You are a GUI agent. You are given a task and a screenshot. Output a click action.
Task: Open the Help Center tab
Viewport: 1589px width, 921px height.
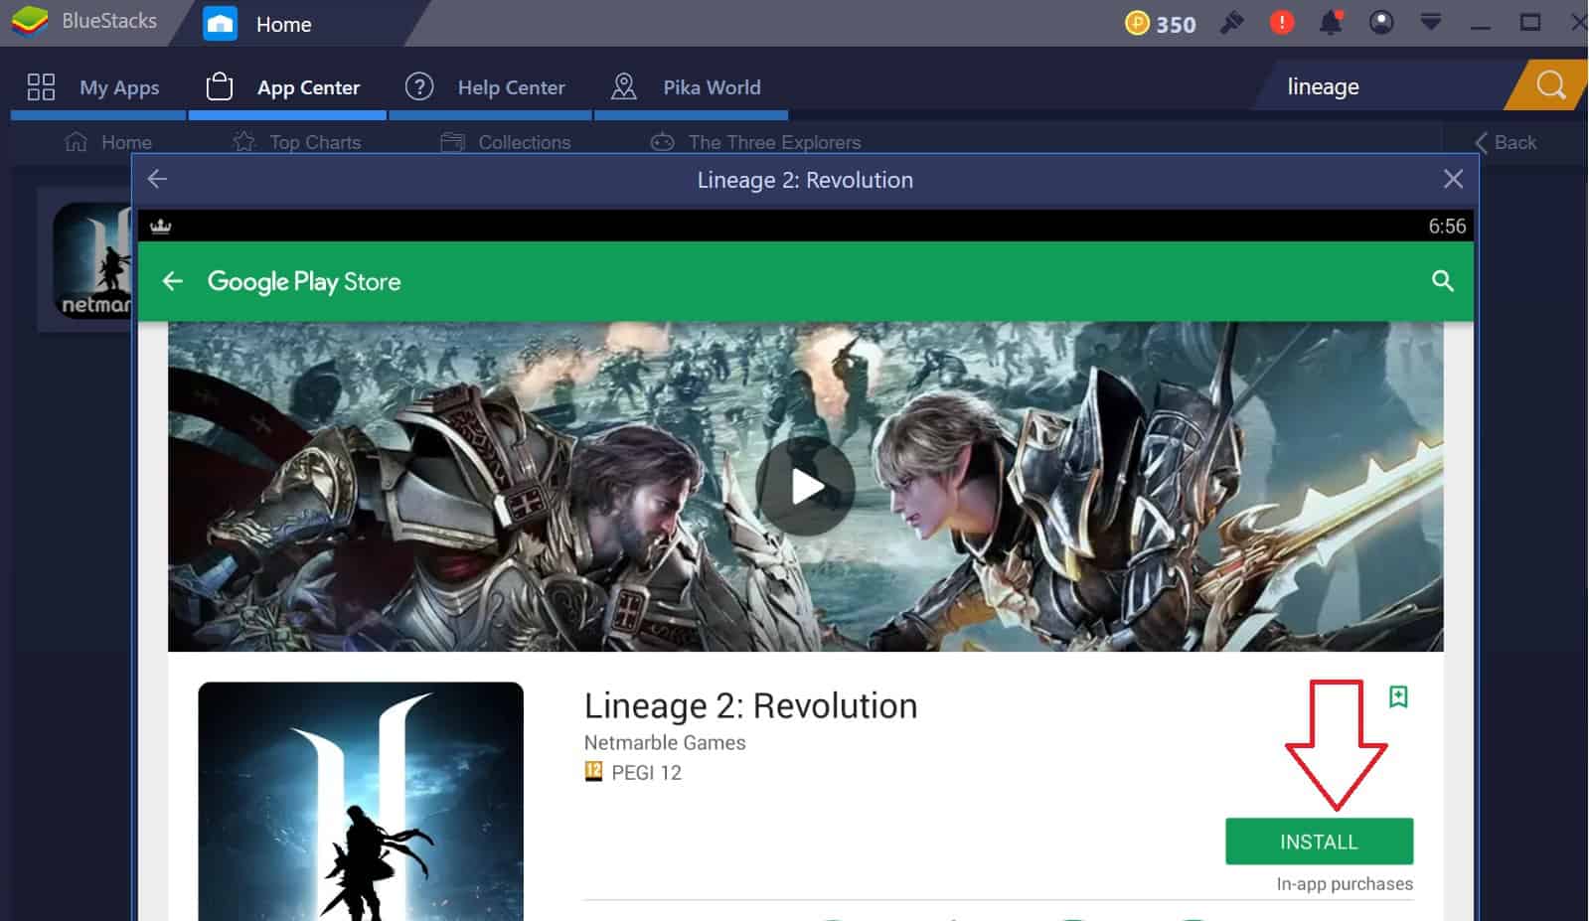pos(490,87)
